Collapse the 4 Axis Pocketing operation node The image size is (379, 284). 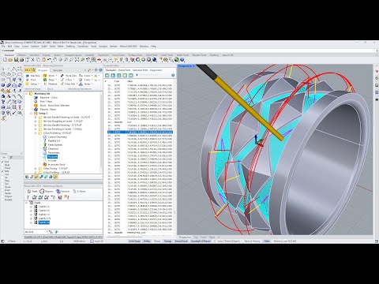(36, 133)
